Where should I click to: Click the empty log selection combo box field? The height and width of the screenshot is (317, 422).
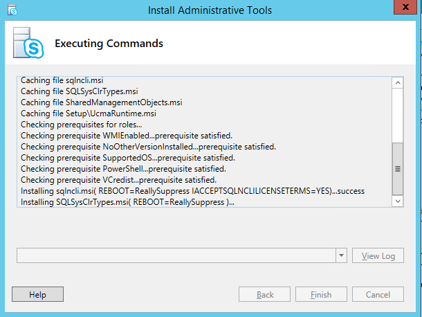(x=176, y=256)
